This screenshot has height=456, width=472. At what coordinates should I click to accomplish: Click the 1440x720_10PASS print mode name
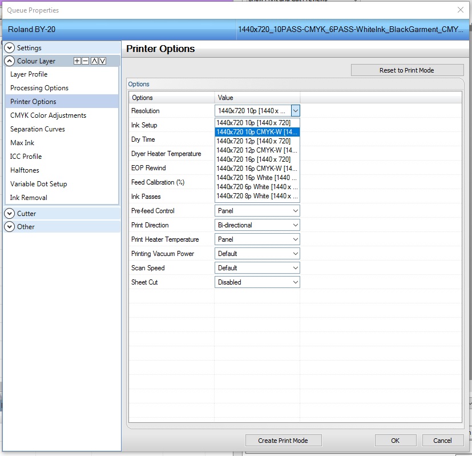tap(350, 29)
